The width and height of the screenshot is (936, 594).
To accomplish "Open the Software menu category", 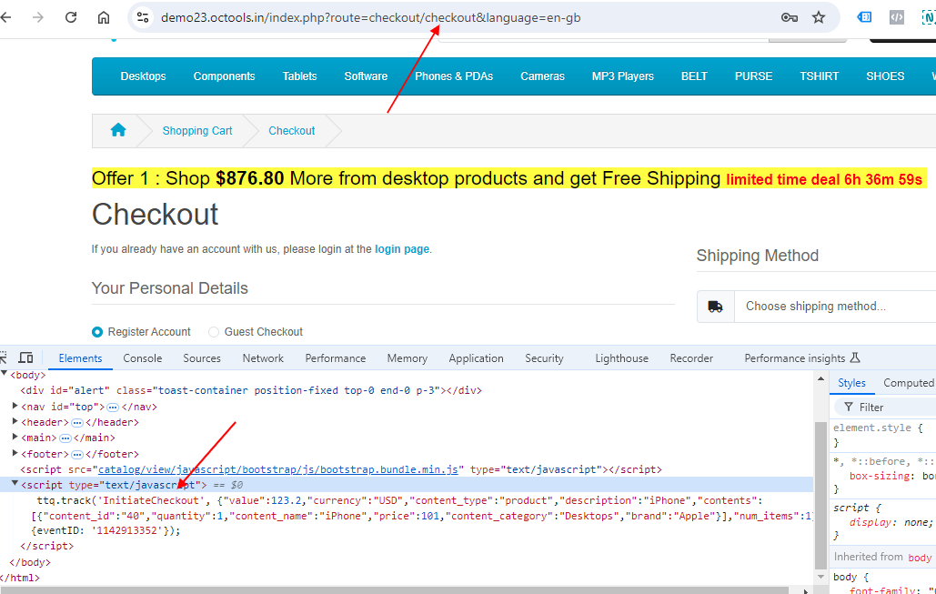I will click(x=366, y=76).
